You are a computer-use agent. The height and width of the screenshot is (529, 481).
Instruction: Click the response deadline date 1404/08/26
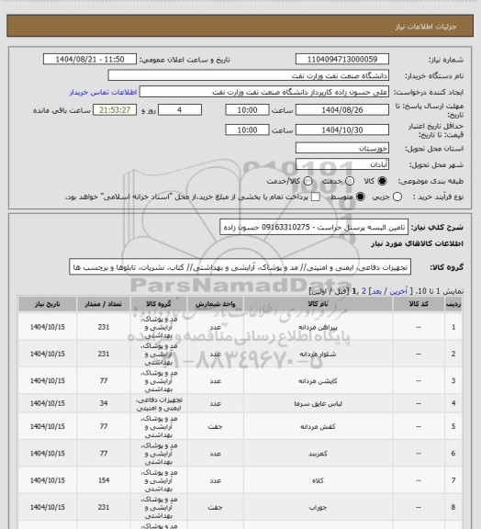(342, 110)
